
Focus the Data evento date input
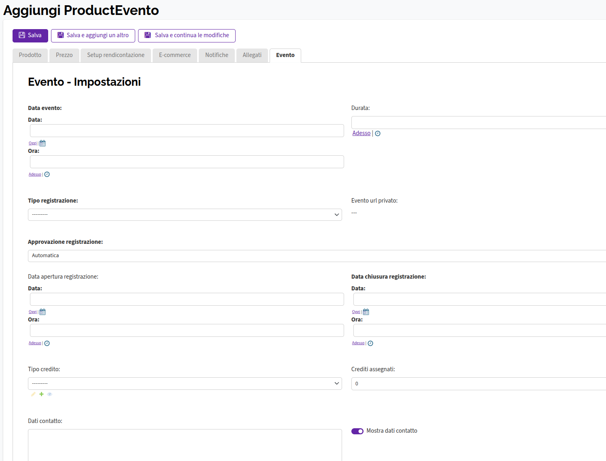click(187, 131)
